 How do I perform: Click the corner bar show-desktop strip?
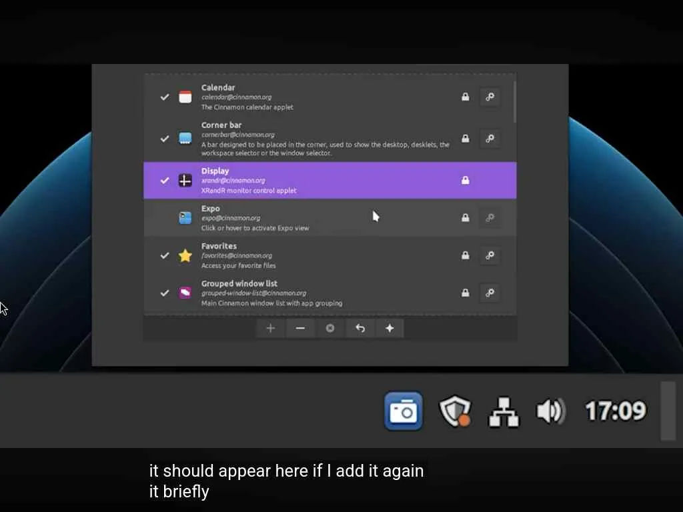pyautogui.click(x=668, y=411)
